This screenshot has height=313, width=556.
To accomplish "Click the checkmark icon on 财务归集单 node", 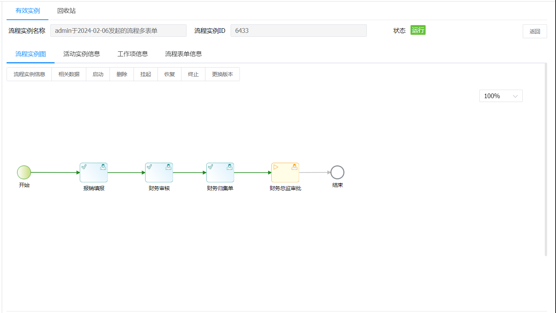I will click(210, 167).
